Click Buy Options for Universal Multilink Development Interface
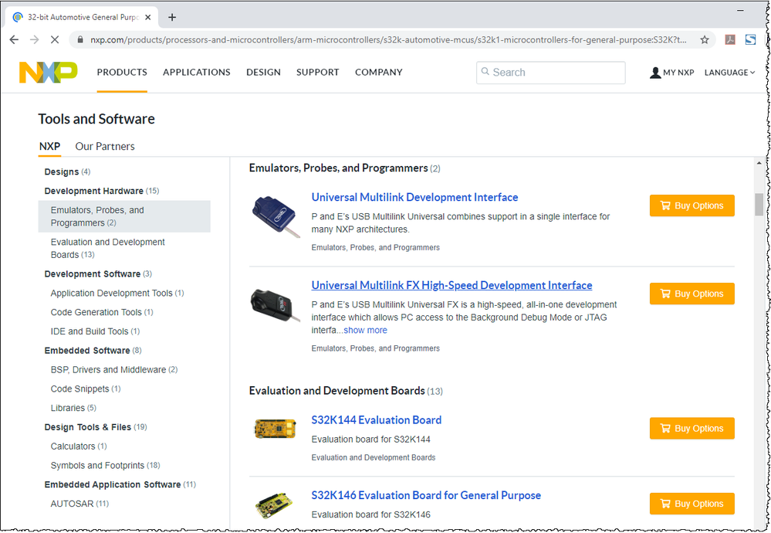This screenshot has width=771, height=533. [x=692, y=205]
